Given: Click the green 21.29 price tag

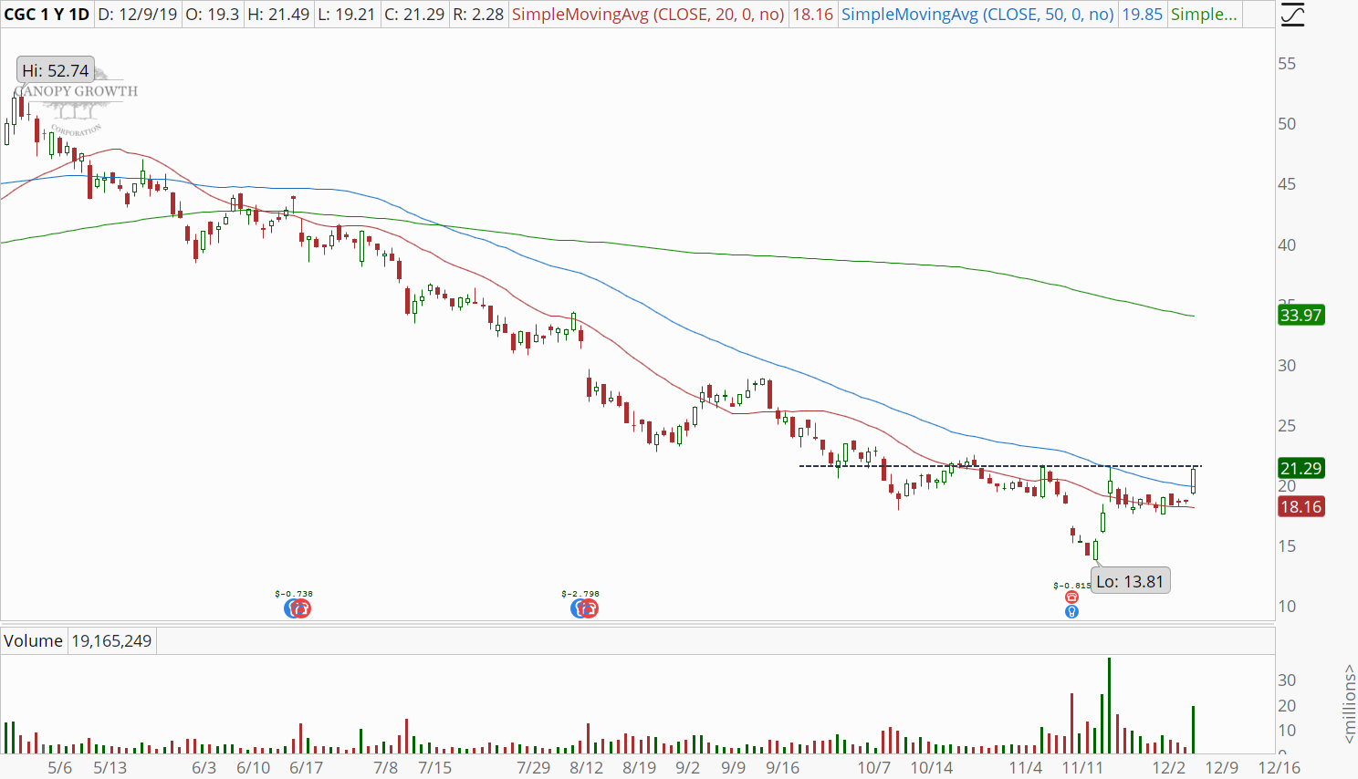Looking at the screenshot, I should point(1301,468).
